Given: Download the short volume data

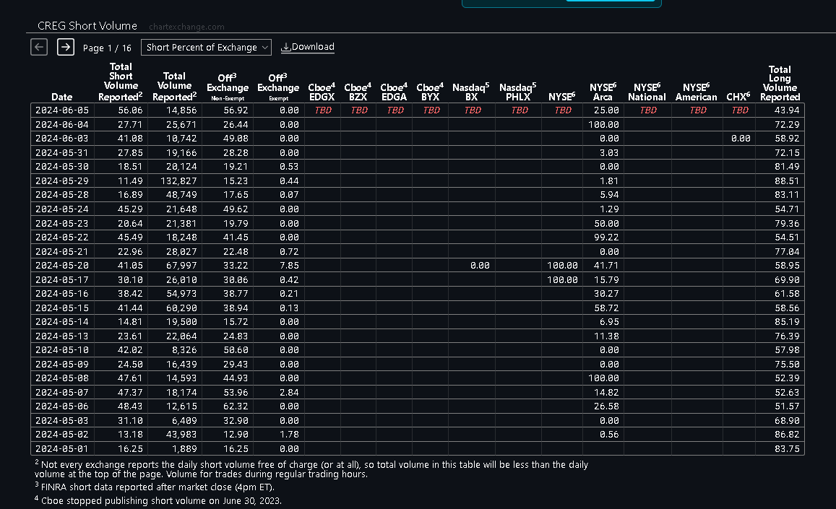Looking at the screenshot, I should [308, 47].
